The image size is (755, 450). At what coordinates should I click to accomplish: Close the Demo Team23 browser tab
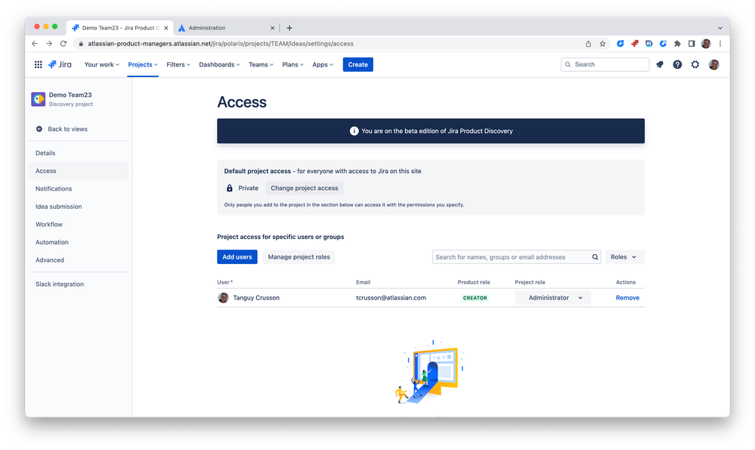(x=166, y=28)
